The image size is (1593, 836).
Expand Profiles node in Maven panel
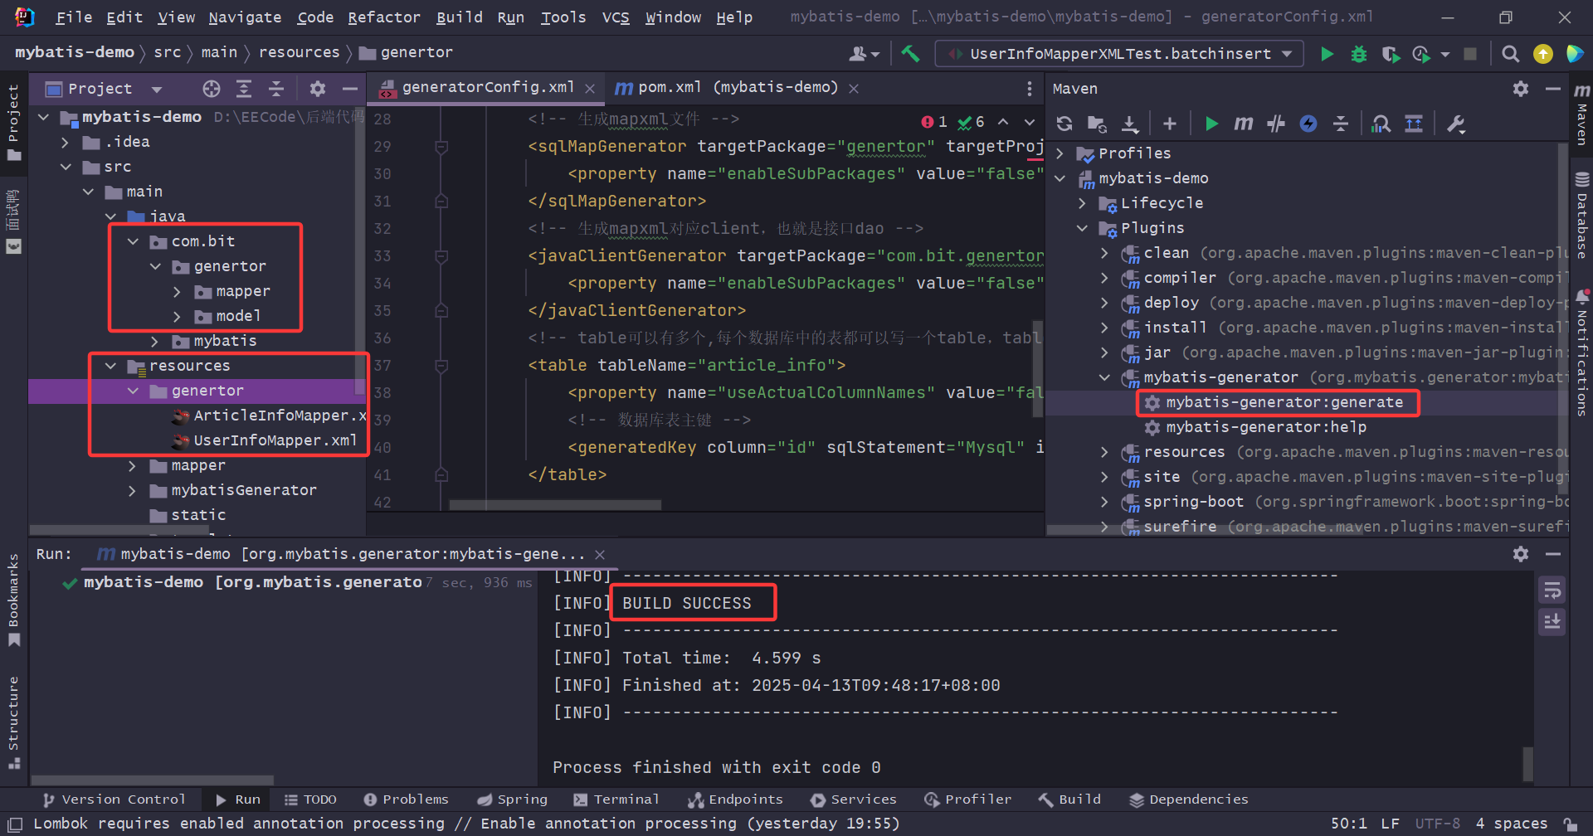(1060, 153)
